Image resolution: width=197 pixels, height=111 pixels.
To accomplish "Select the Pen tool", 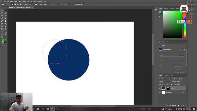I will (x=6, y=29).
